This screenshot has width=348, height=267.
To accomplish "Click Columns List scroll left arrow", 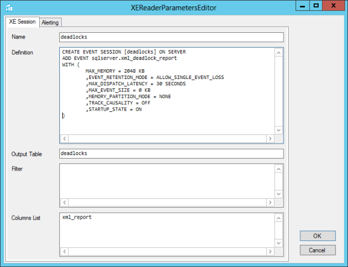I will [x=65, y=251].
